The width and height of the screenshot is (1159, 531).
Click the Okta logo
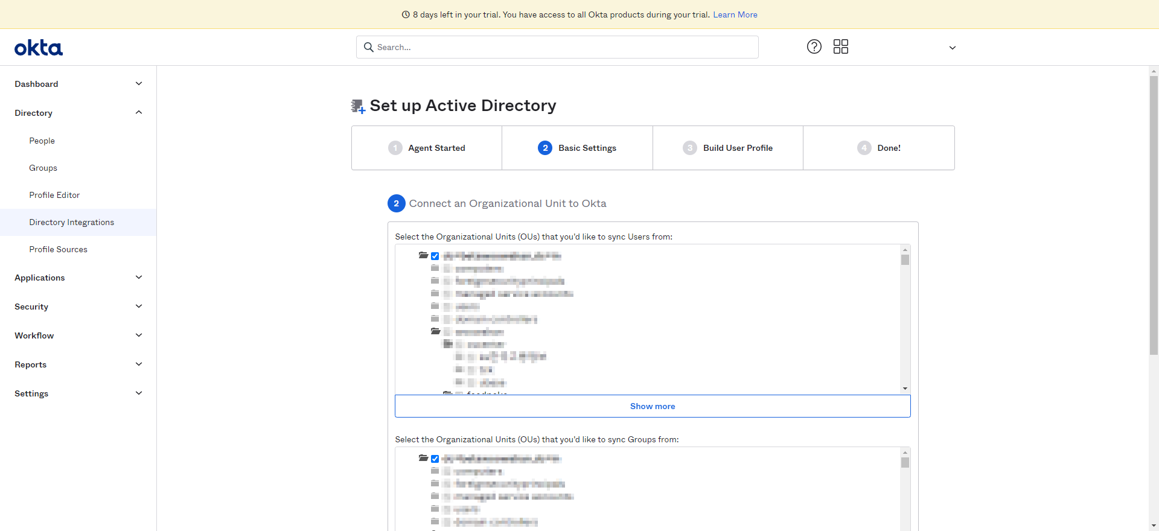pyautogui.click(x=39, y=48)
